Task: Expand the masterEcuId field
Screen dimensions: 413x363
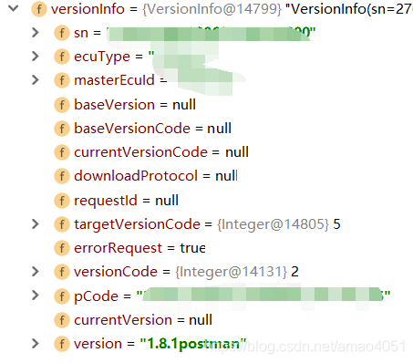Action: (x=36, y=80)
